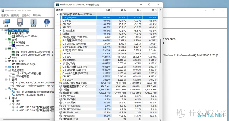The image size is (229, 121).
Task: Click the 当前 column header
Action: pyautogui.click(x=104, y=10)
